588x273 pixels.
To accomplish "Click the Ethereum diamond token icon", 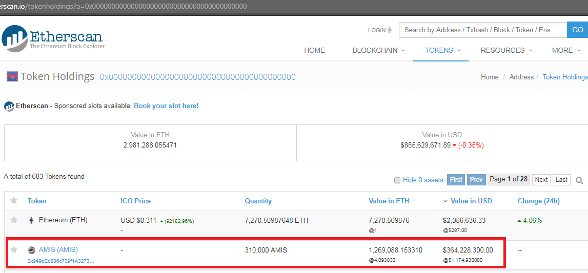I will click(31, 220).
